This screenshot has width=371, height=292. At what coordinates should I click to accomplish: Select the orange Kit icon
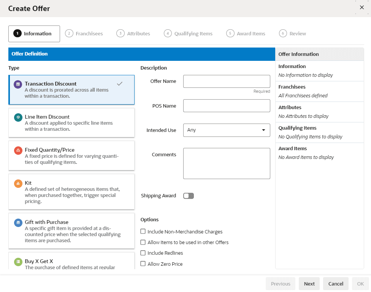[x=18, y=184]
